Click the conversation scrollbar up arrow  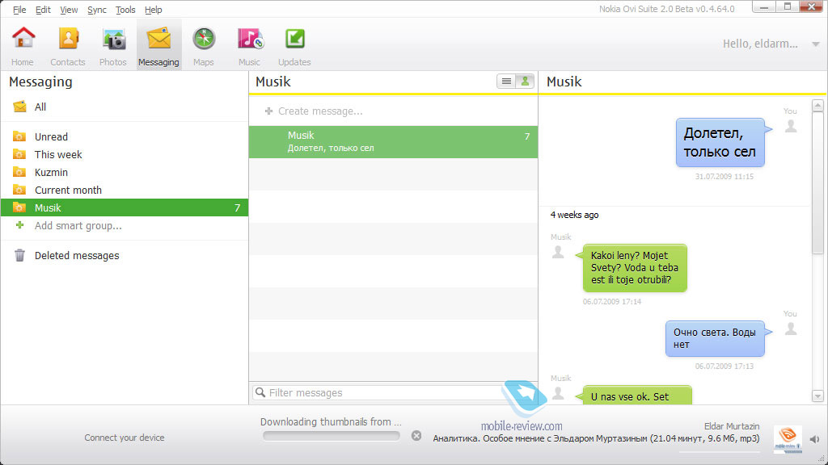817,106
